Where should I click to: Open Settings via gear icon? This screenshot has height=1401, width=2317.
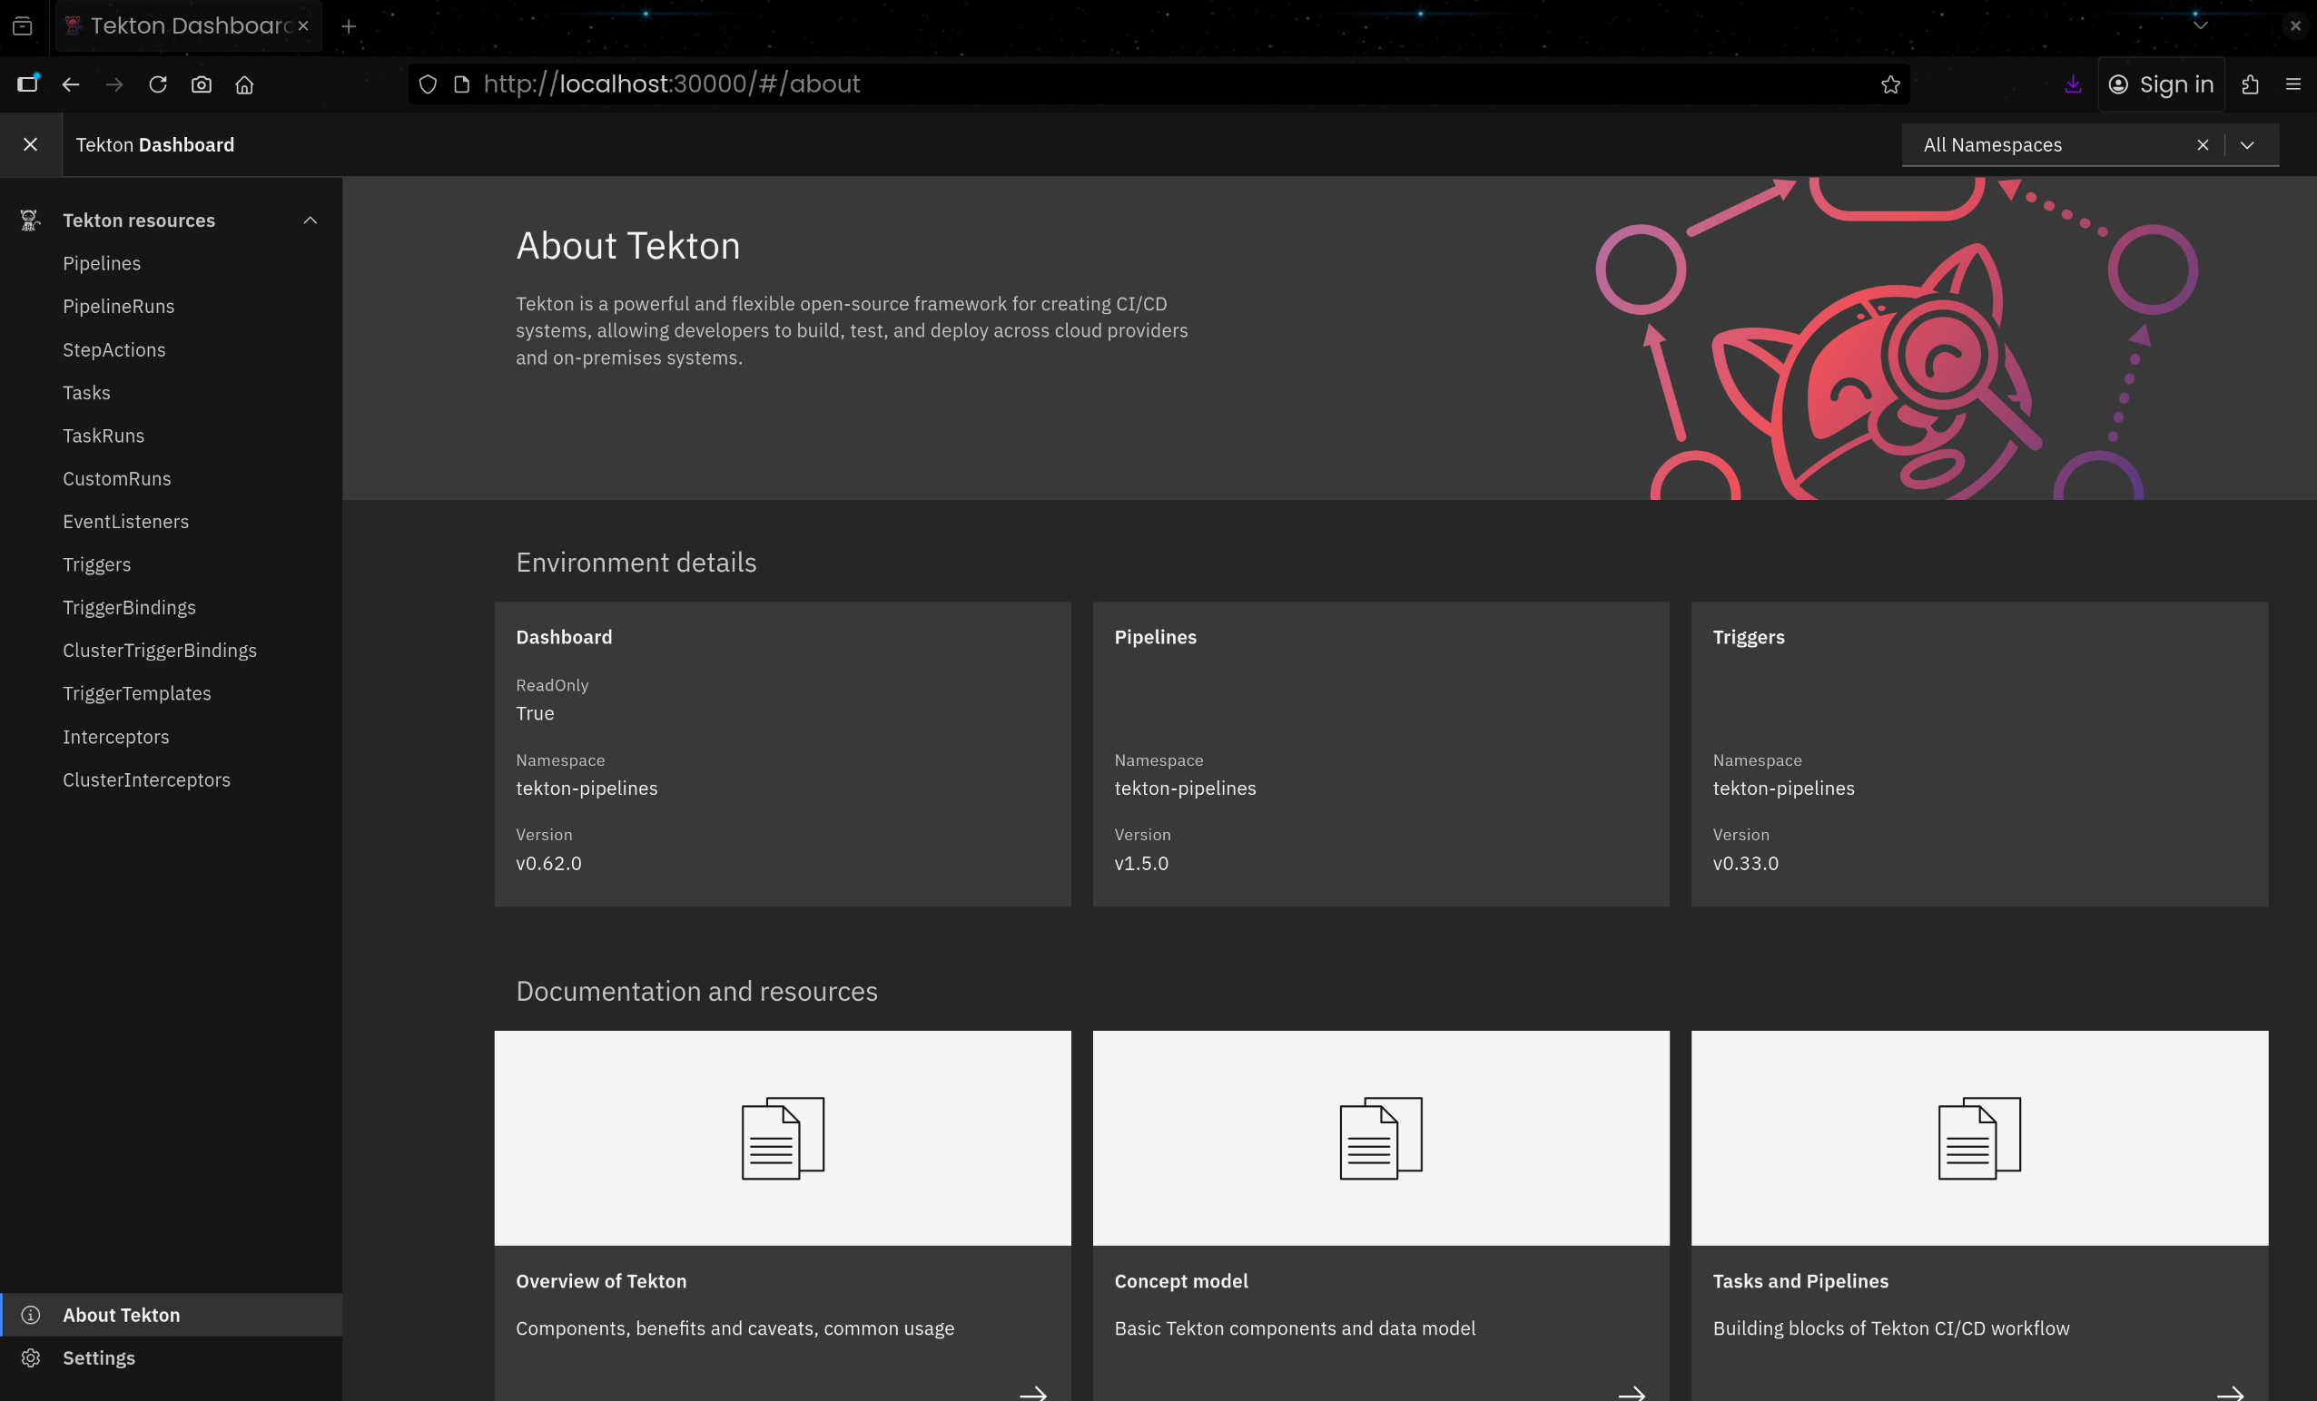tap(30, 1357)
